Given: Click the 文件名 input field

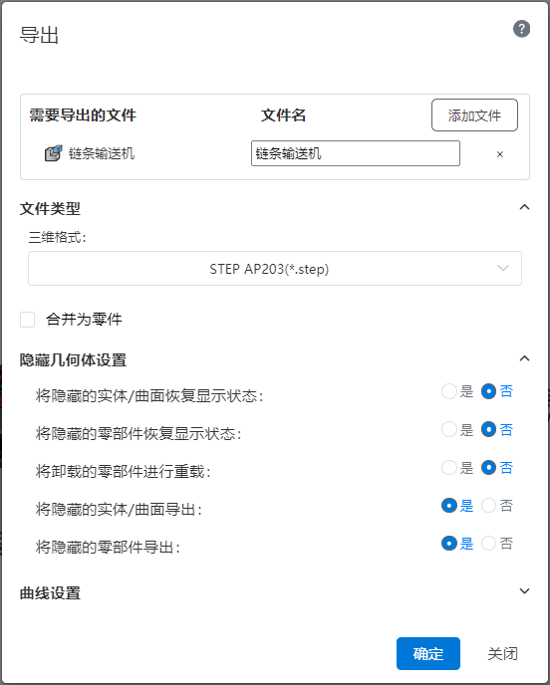Looking at the screenshot, I should (355, 153).
